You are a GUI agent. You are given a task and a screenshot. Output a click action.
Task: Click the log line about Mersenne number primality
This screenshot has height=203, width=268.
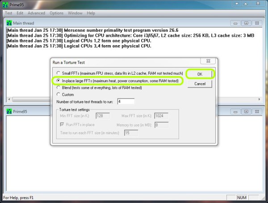point(92,30)
